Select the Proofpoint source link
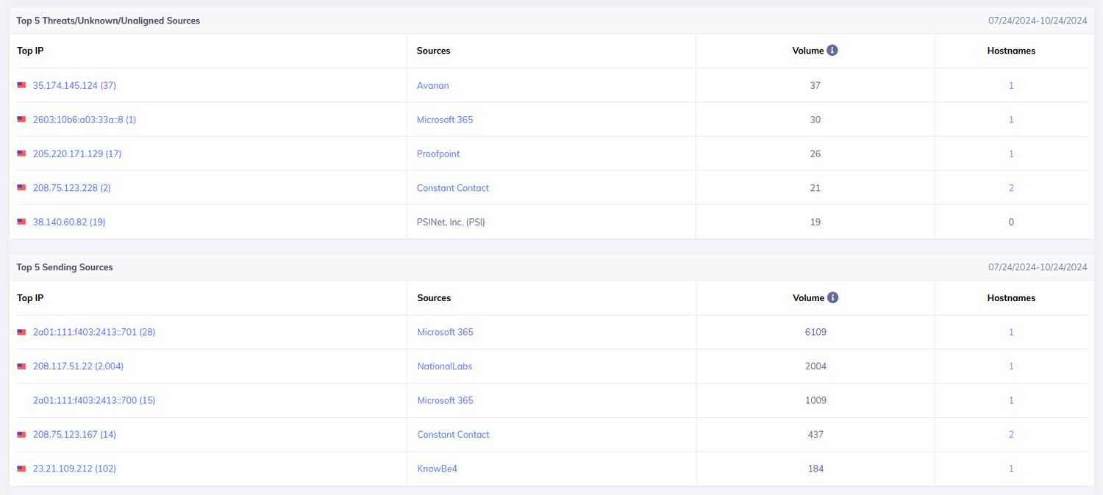The width and height of the screenshot is (1103, 495). (x=438, y=153)
